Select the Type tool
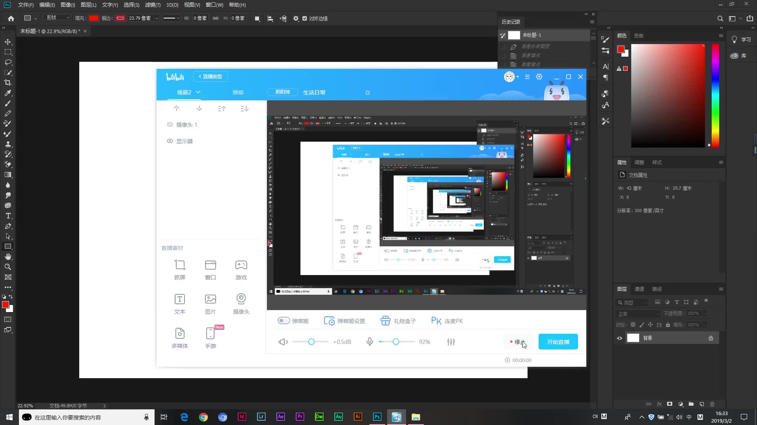This screenshot has height=425, width=757. pos(7,216)
